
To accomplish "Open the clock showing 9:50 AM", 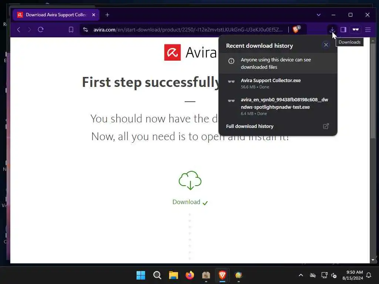I will coord(352,275).
